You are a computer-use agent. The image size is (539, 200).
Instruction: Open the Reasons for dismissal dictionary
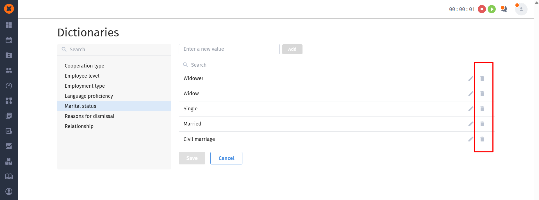(89, 116)
